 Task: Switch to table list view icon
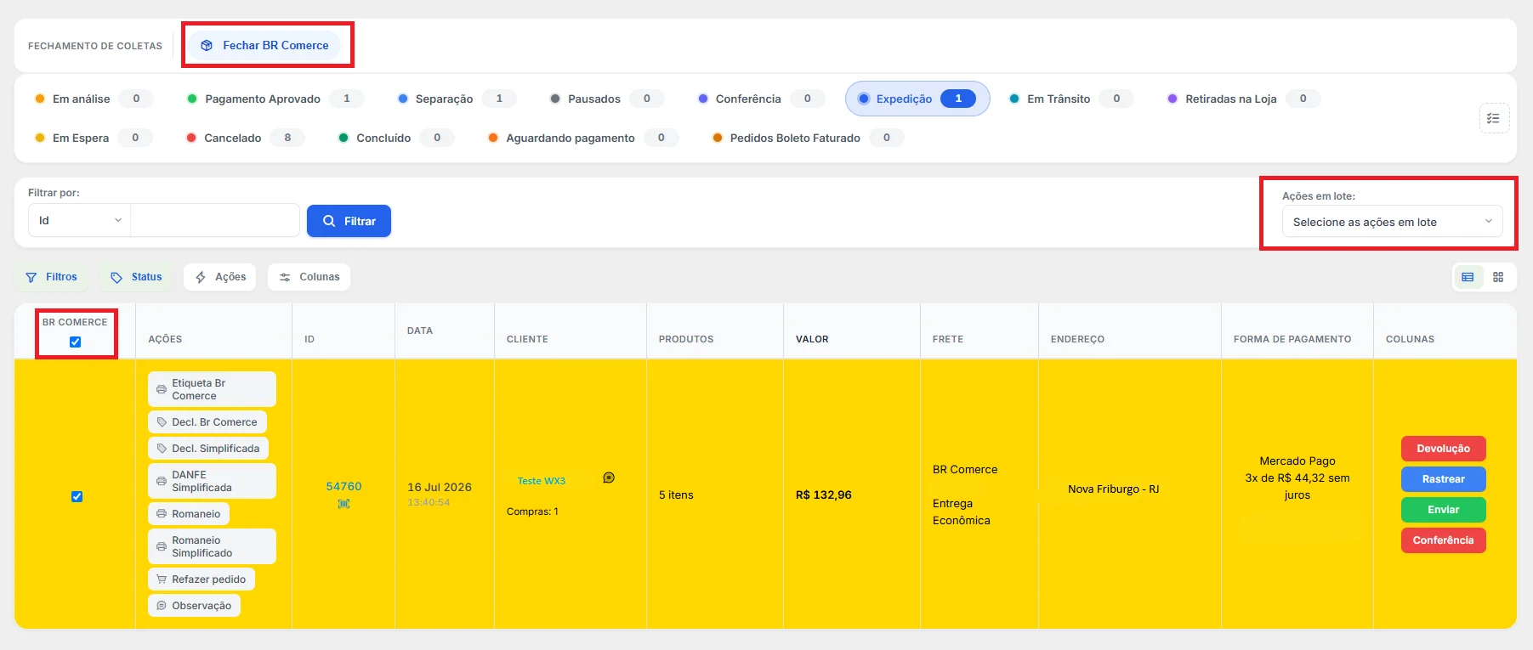pos(1468,277)
